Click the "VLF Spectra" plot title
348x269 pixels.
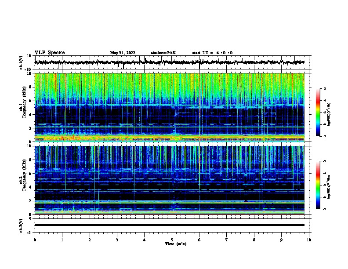coord(50,53)
